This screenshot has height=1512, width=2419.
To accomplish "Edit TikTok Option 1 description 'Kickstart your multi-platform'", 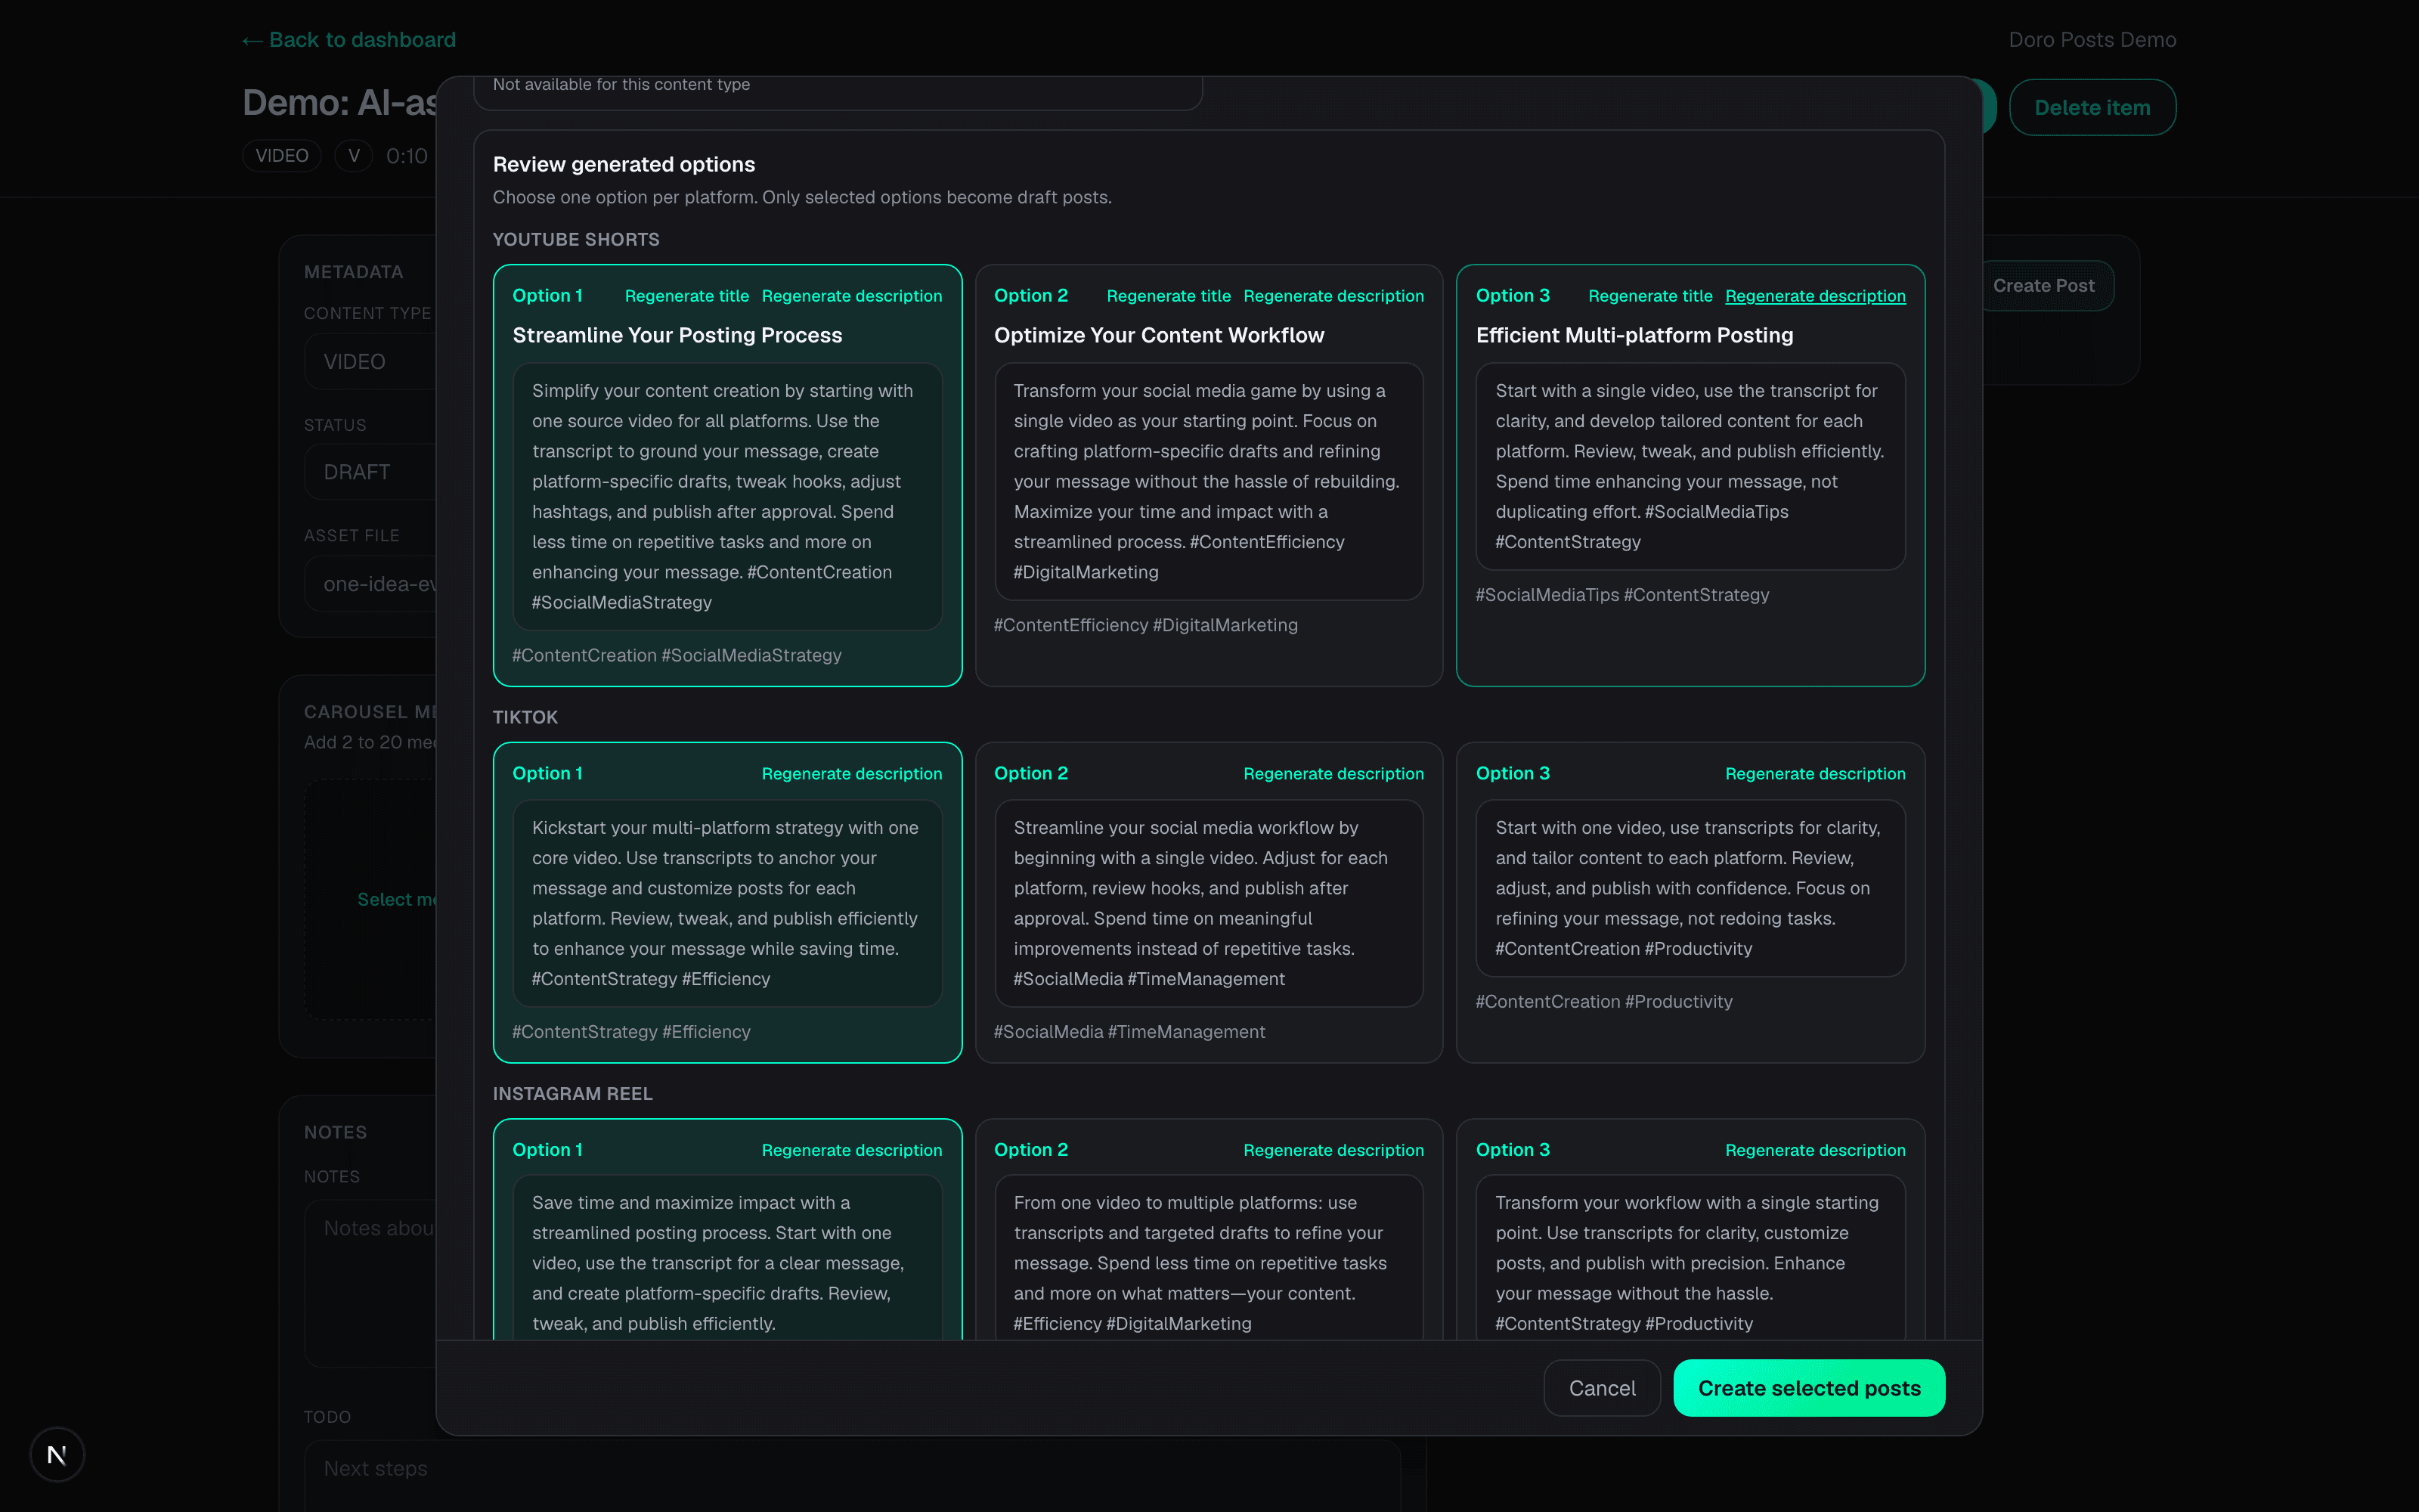I will click(726, 903).
